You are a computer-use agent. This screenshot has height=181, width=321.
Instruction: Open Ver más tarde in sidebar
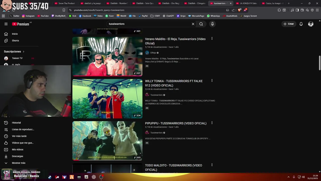(19, 136)
